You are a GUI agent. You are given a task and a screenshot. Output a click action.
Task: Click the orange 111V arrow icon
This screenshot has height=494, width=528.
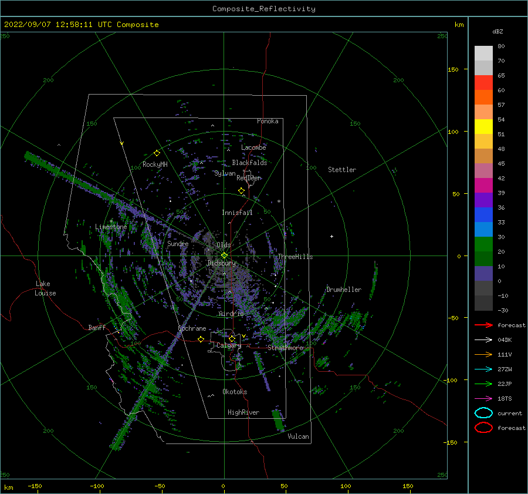click(x=483, y=354)
